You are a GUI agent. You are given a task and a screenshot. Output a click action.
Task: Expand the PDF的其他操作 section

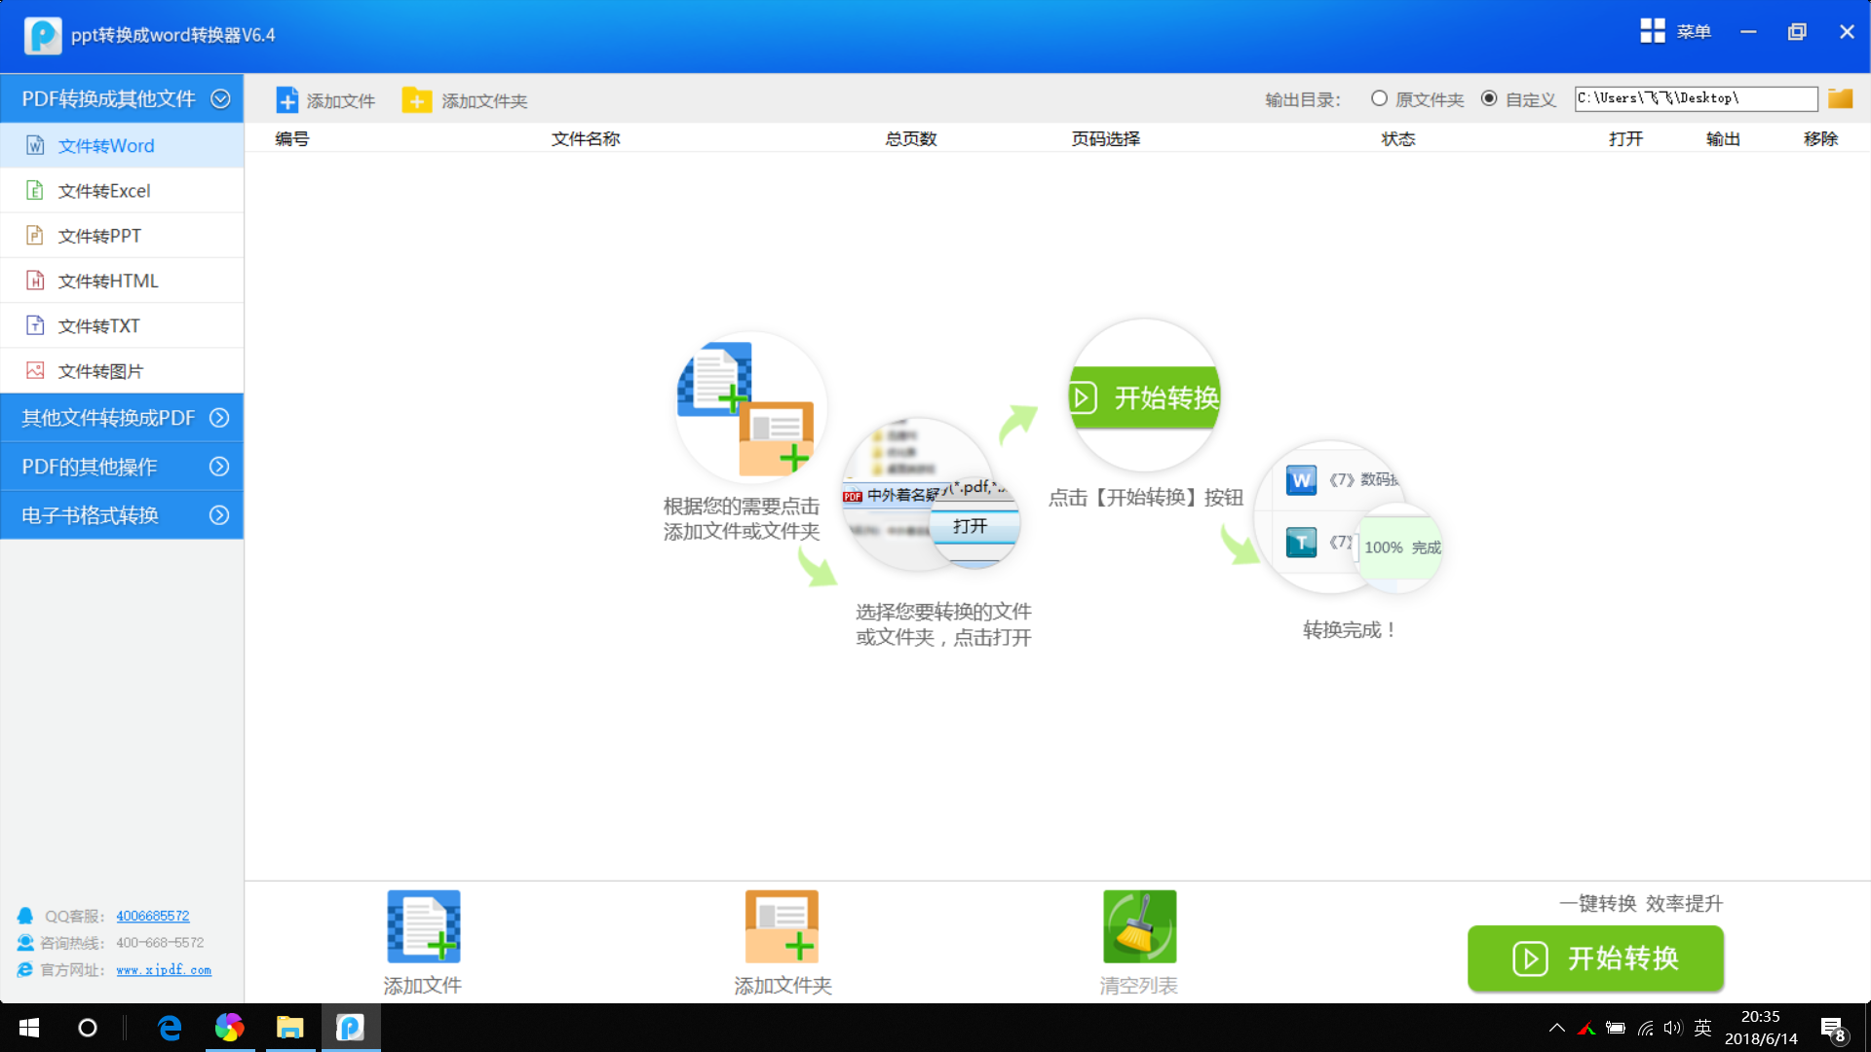(x=219, y=467)
